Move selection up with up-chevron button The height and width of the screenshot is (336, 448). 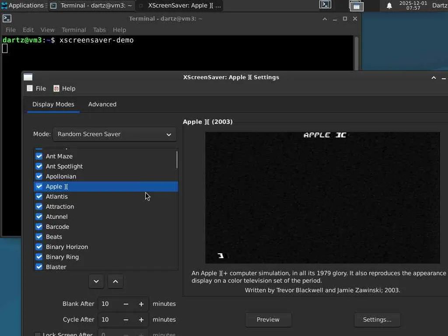click(x=115, y=281)
